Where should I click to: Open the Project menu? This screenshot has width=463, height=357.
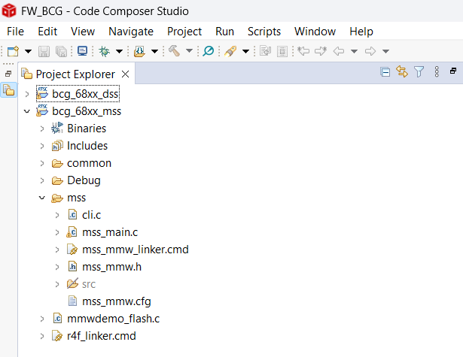(184, 32)
